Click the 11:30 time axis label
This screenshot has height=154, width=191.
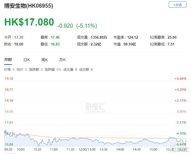pos(71,149)
